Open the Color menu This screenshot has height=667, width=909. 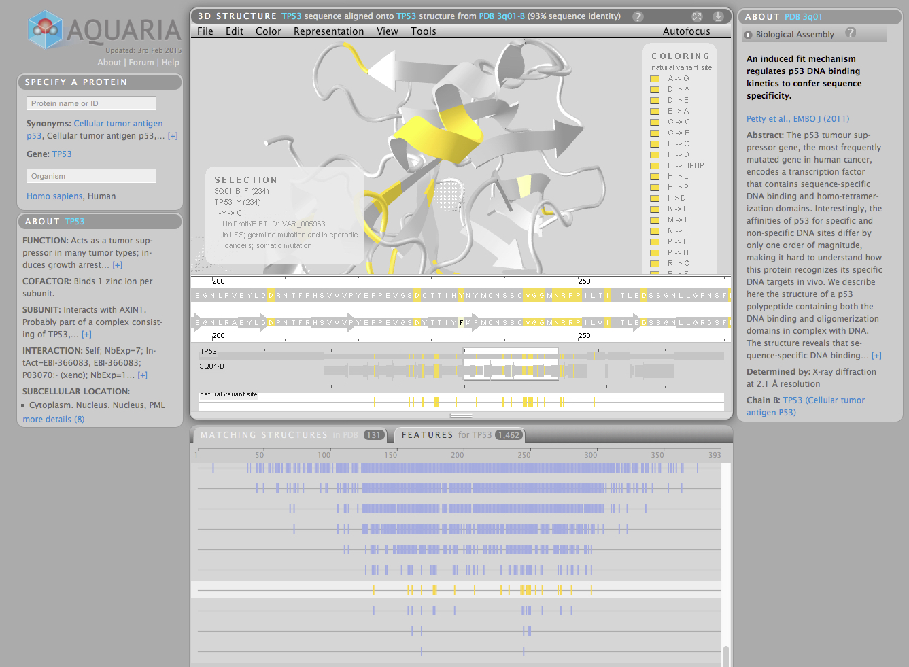268,31
